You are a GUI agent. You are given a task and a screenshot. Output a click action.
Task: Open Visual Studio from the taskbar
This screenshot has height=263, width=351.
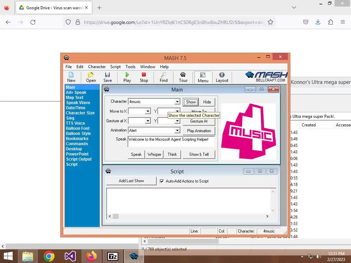pos(70,256)
